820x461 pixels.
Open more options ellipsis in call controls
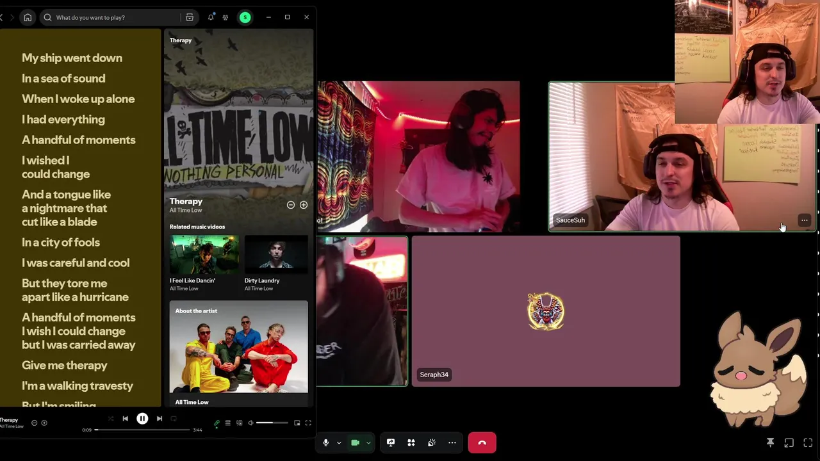[x=452, y=442]
